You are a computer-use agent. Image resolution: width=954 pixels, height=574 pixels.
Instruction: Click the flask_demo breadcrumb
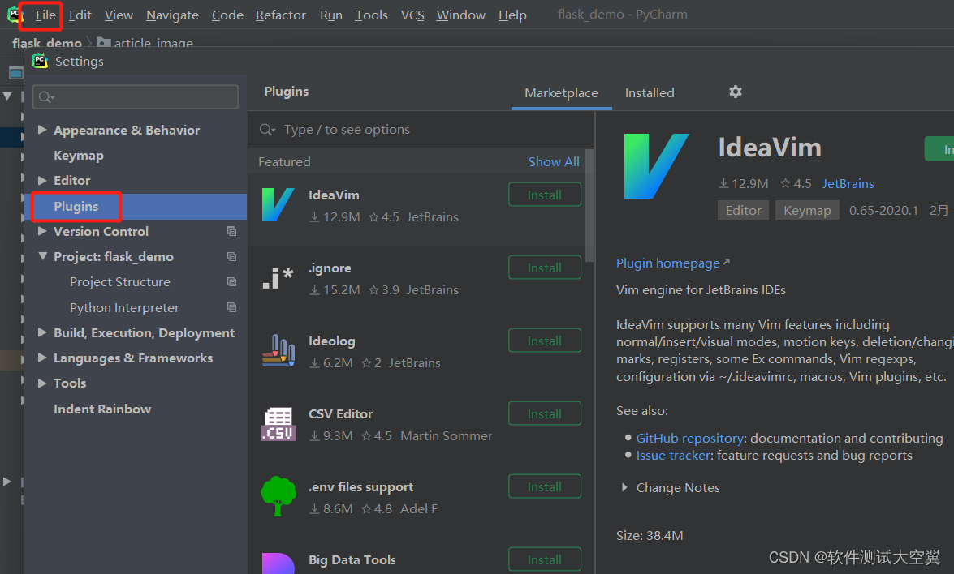(47, 43)
